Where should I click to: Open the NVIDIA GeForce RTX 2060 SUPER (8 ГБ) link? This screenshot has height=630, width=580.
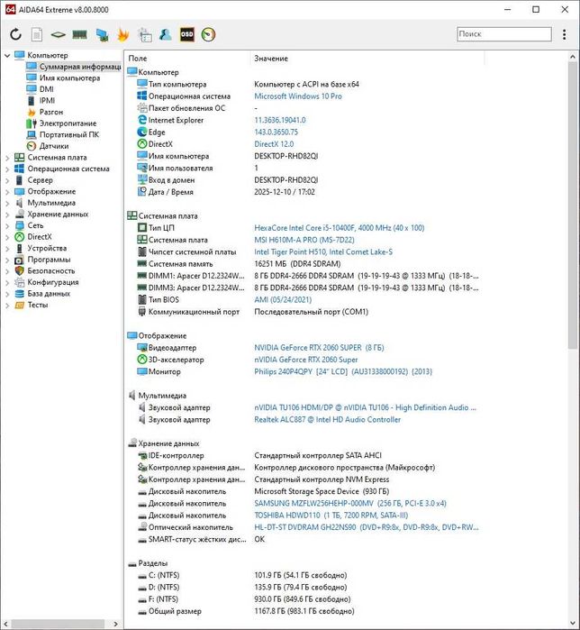click(319, 348)
